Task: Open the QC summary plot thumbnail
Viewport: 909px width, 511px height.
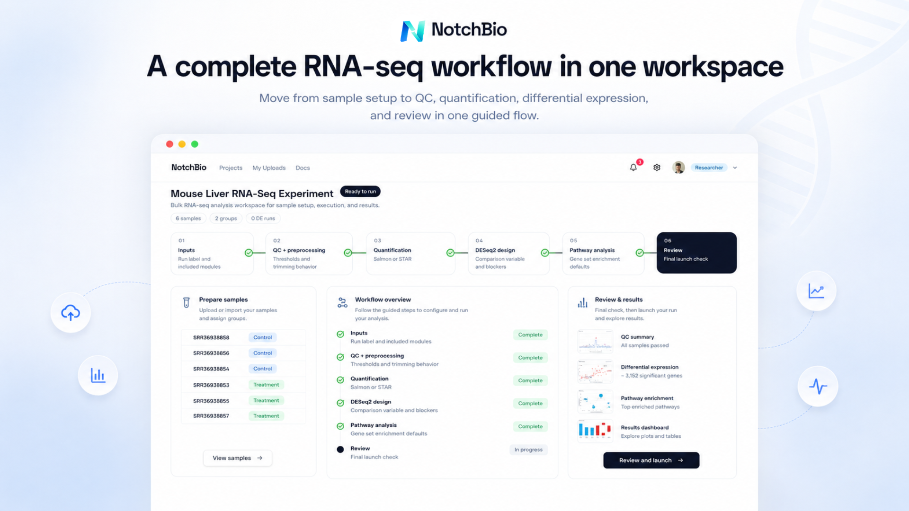Action: click(595, 342)
